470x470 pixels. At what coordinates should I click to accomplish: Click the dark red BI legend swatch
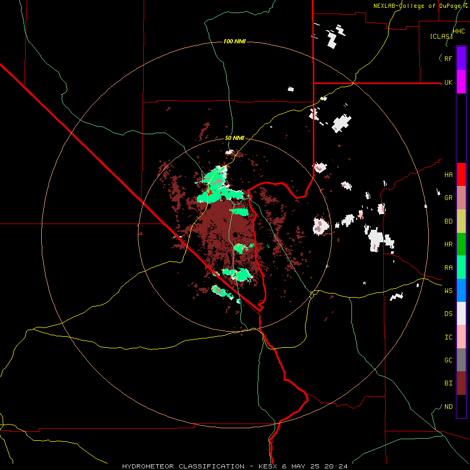pyautogui.click(x=461, y=383)
